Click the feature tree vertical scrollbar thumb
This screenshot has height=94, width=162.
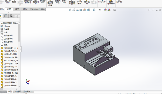click(19, 33)
